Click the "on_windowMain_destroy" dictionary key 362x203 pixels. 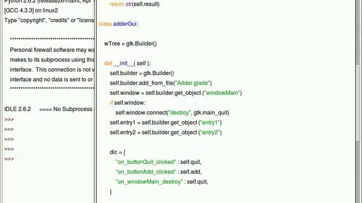(x=149, y=182)
